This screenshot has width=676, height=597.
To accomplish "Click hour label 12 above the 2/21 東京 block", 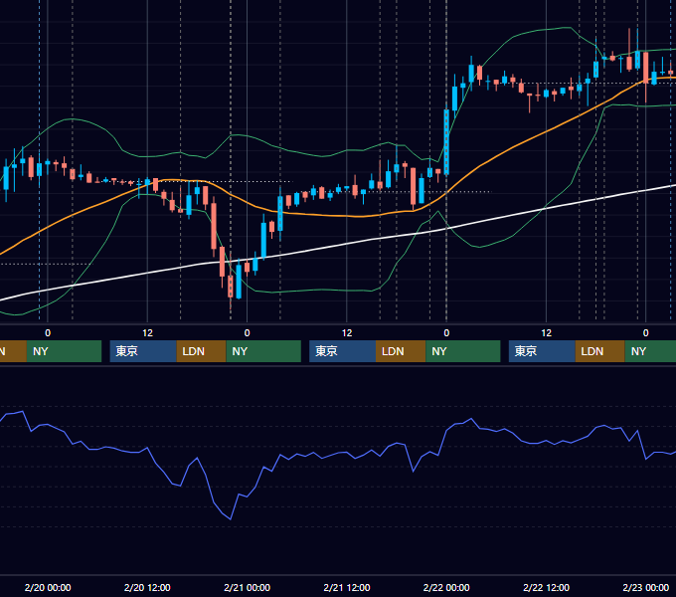I will pos(347,333).
